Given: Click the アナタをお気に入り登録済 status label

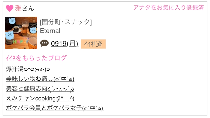Looking at the screenshot, I should 168,8.
